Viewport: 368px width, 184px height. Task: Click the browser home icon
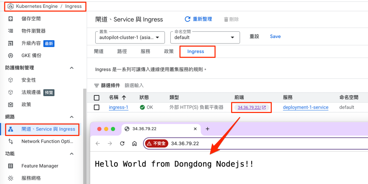click(x=134, y=143)
